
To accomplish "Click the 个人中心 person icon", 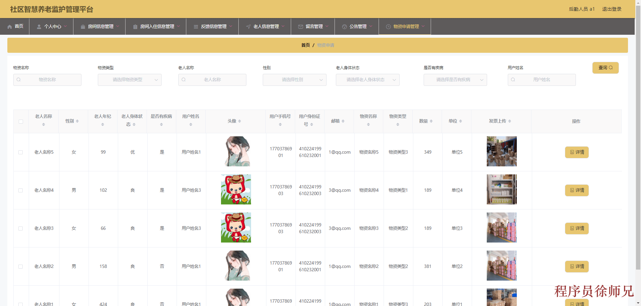I will [x=38, y=26].
